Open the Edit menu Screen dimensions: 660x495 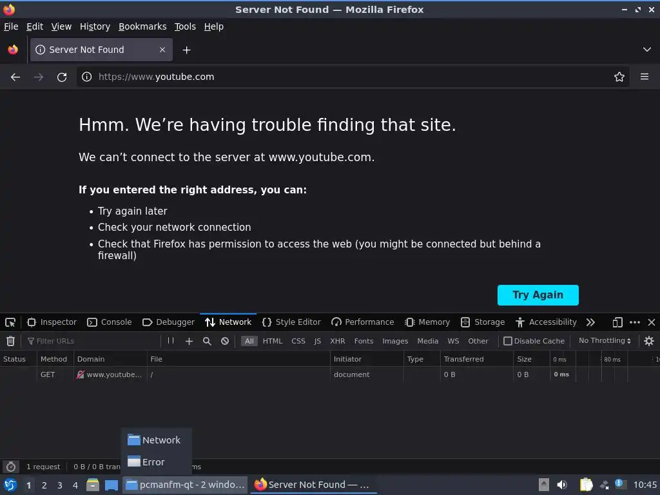click(35, 26)
